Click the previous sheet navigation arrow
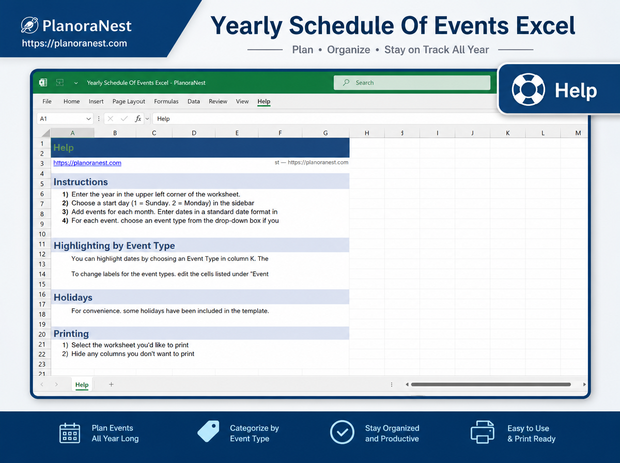The width and height of the screenshot is (620, 463). 42,384
